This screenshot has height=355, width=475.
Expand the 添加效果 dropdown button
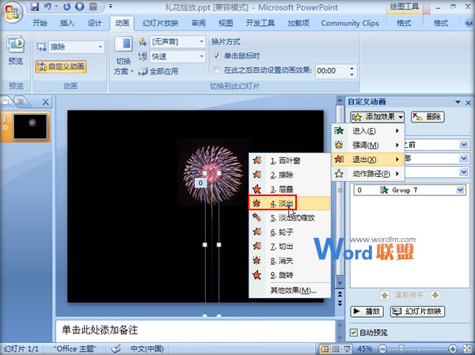tap(378, 116)
